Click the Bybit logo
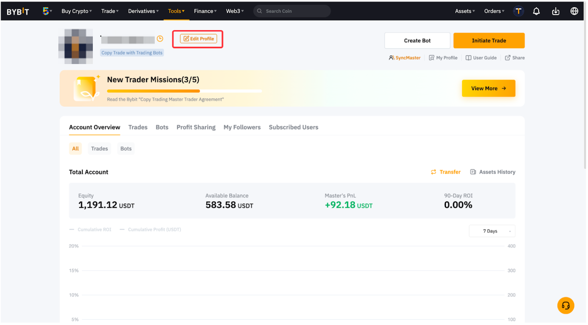 18,12
